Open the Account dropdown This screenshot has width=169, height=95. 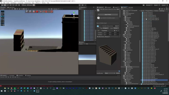click(x=149, y=5)
